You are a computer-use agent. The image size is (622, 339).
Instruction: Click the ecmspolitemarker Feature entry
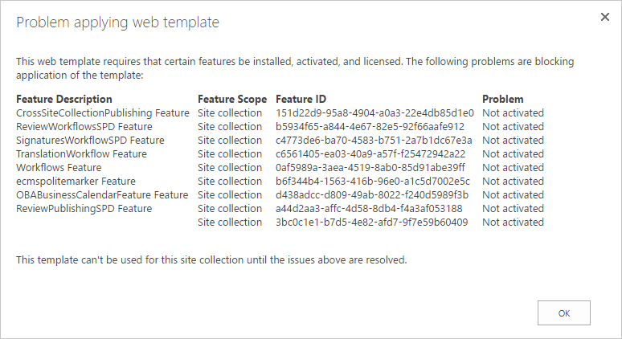coord(76,182)
